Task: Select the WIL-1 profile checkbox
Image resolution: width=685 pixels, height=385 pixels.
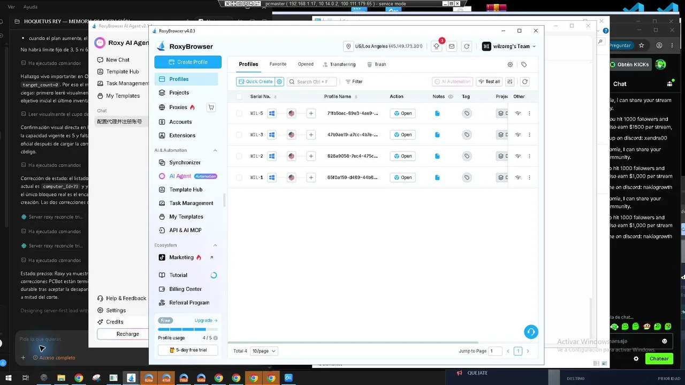Action: pos(239,178)
